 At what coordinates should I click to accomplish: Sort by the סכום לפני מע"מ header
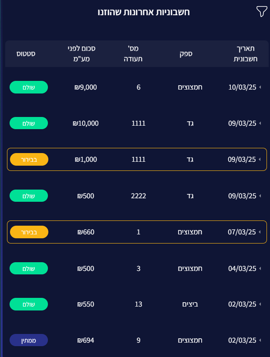pyautogui.click(x=86, y=53)
